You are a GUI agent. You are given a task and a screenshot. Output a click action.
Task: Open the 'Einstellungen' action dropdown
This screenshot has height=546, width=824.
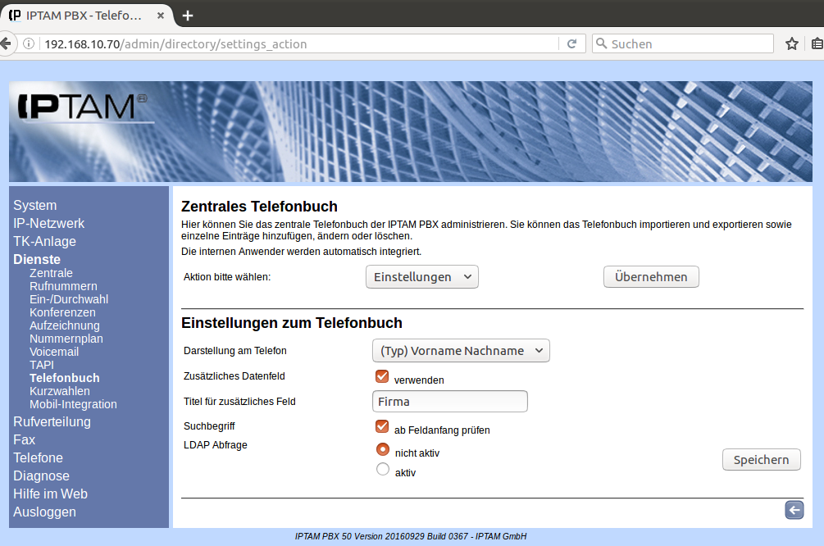421,277
